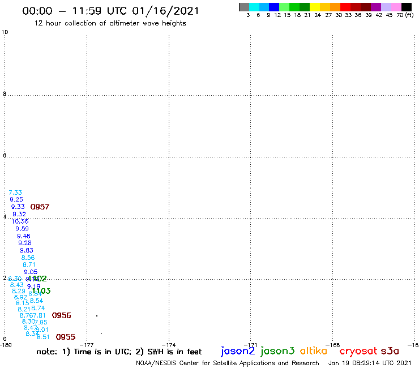Click the (ft) unit label in legend
The height and width of the screenshot is (368, 419).
[409, 15]
